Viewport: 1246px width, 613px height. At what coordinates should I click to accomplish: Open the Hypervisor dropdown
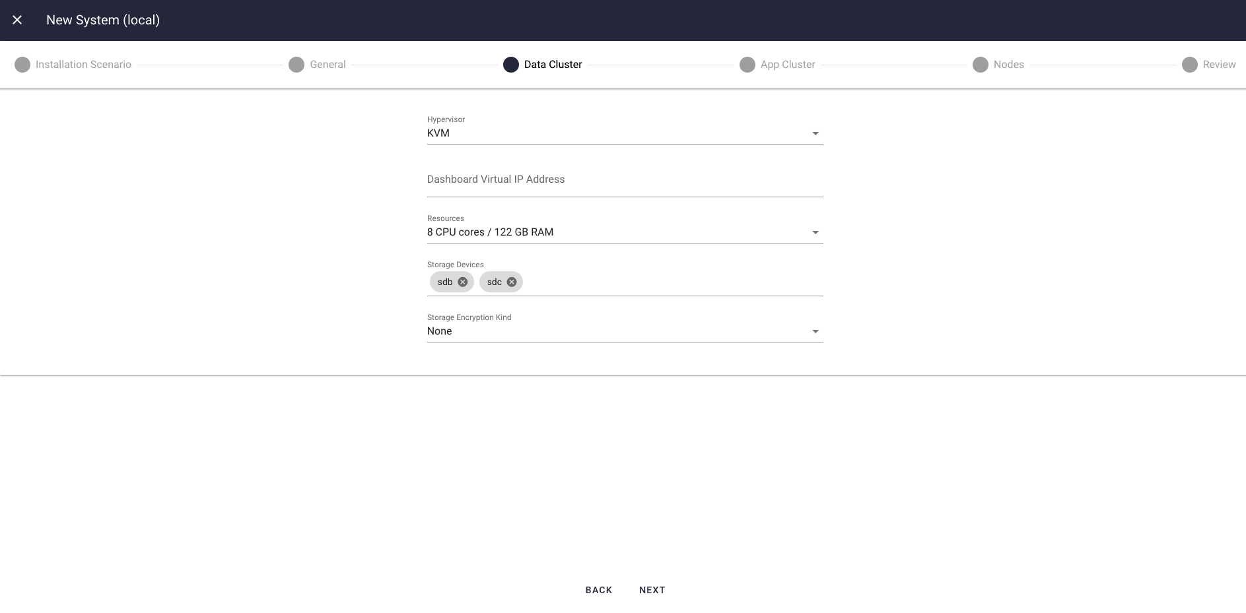tap(625, 133)
